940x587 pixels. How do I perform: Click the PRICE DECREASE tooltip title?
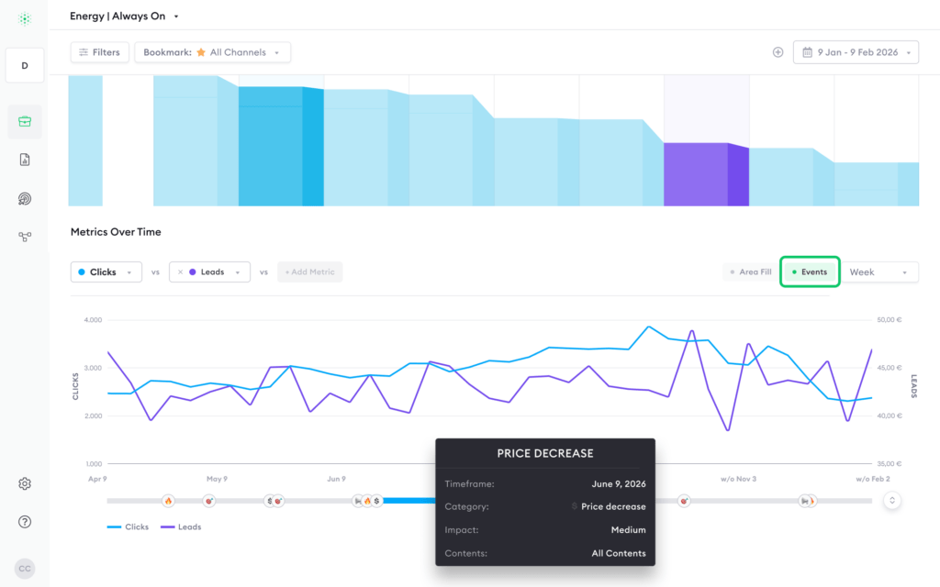click(x=545, y=453)
